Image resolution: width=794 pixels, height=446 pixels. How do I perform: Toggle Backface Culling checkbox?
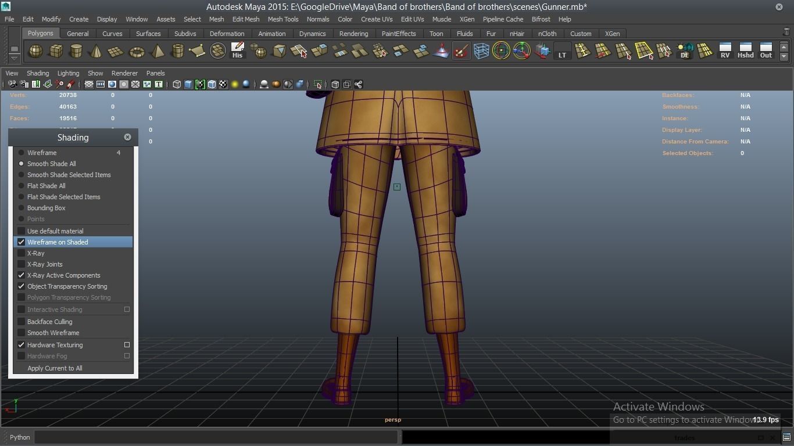click(x=22, y=322)
